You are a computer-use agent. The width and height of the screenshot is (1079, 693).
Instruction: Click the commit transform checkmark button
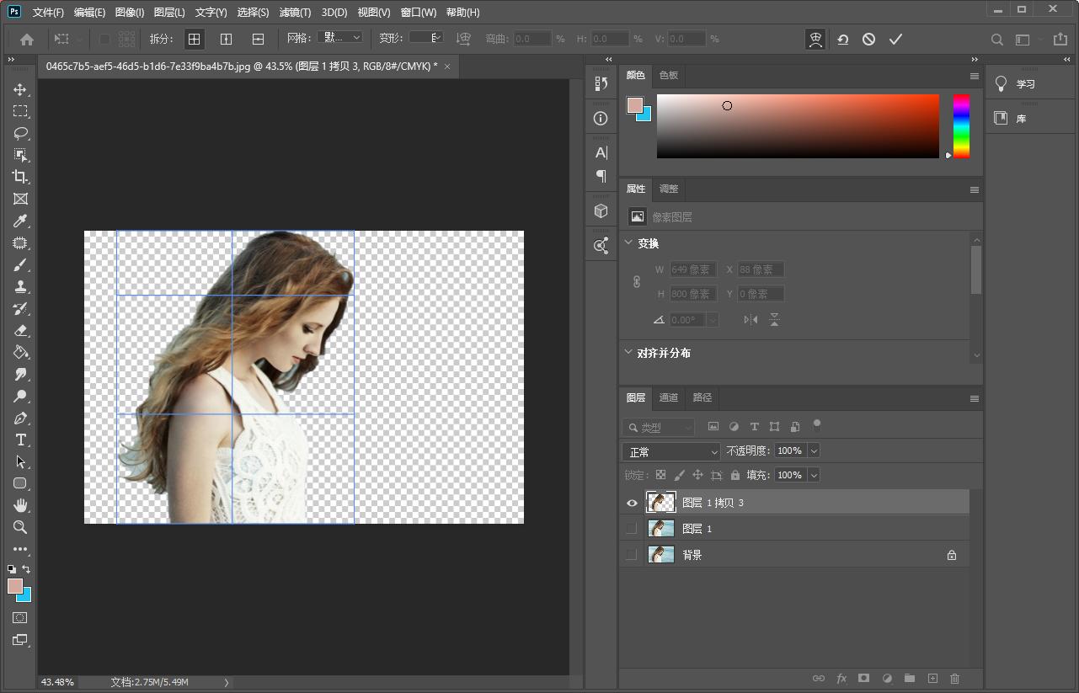[895, 38]
